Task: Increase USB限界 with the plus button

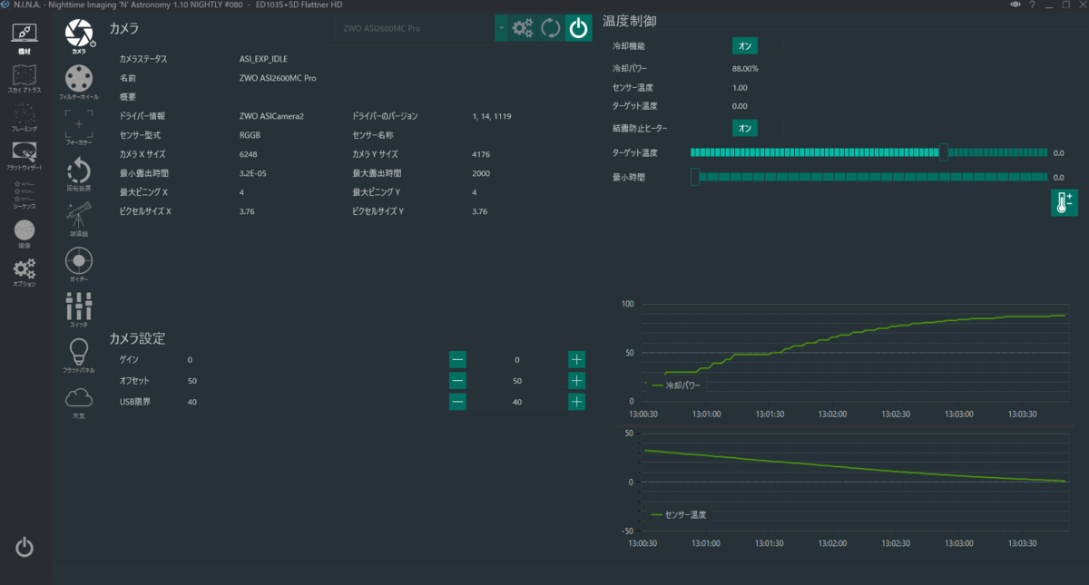Action: coord(576,402)
